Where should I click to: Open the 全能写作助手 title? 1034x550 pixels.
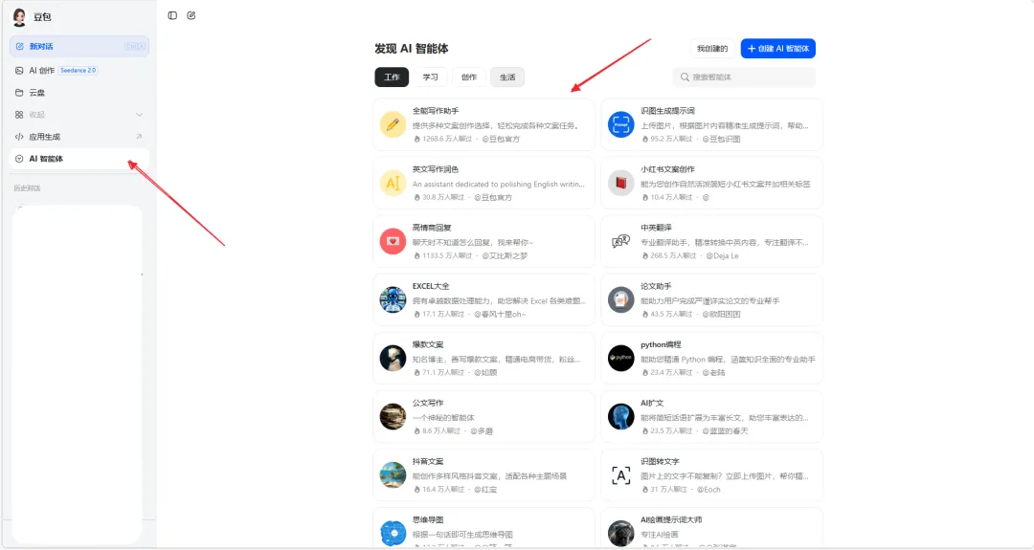coord(436,111)
